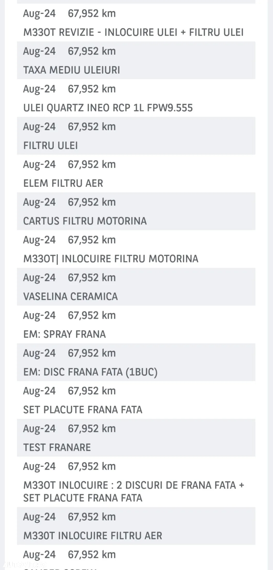Viewport: 273px width, 570px height.
Task: Tap the VASELINA CERAMICA row
Action: (136, 287)
